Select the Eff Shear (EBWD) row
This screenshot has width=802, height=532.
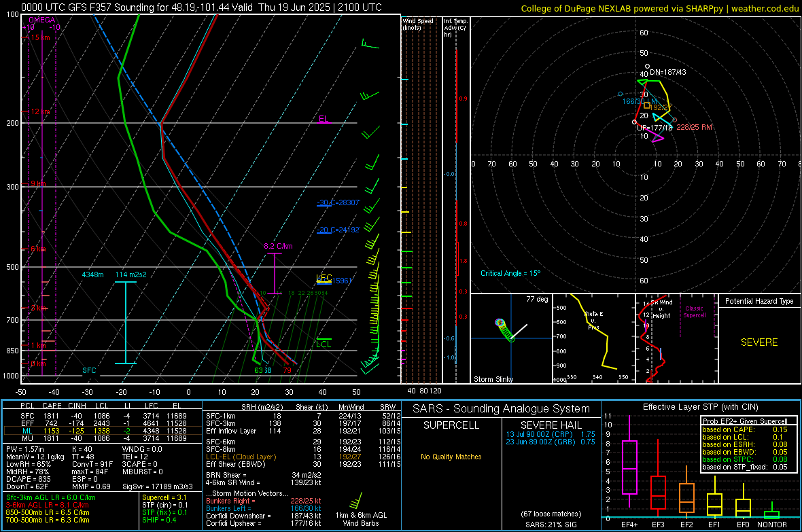click(x=303, y=464)
